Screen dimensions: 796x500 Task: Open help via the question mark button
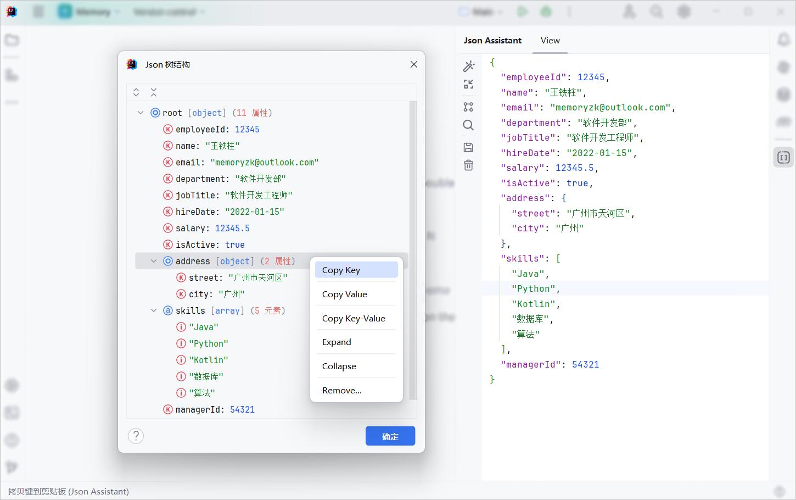(x=136, y=436)
